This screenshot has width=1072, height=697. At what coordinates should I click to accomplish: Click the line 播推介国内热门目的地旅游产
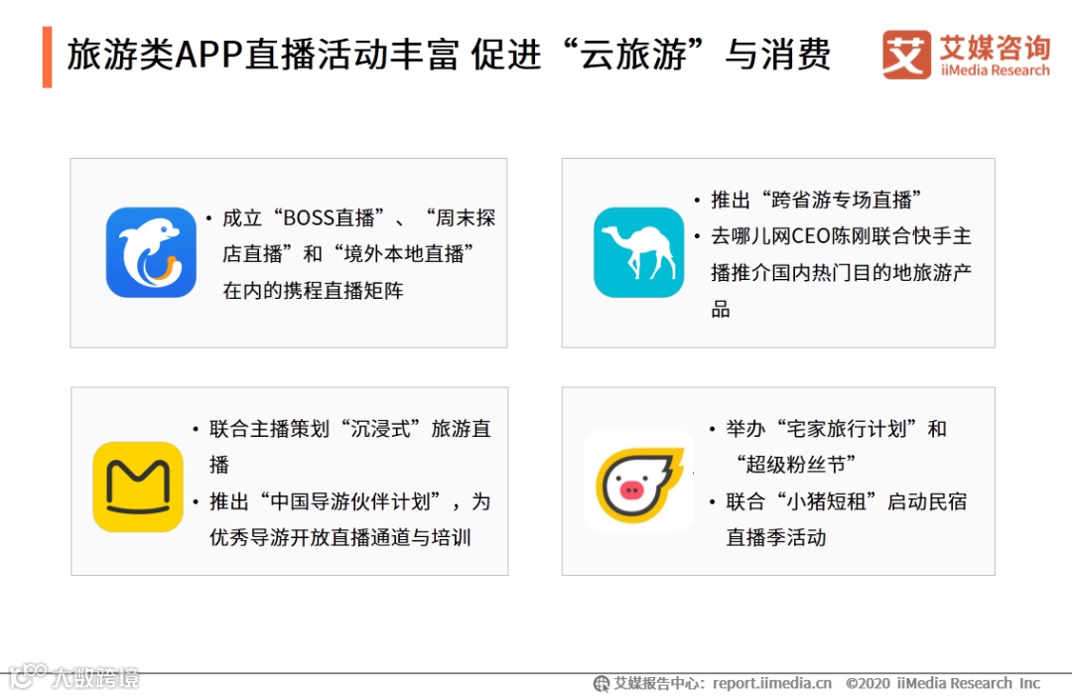click(841, 272)
